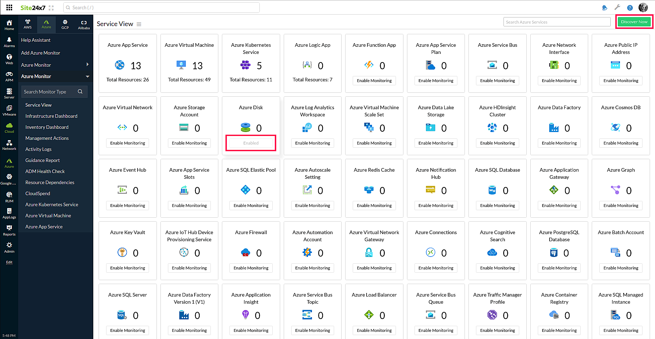This screenshot has height=339, width=655.
Task: Click the Search Azure Services field
Action: coord(557,21)
